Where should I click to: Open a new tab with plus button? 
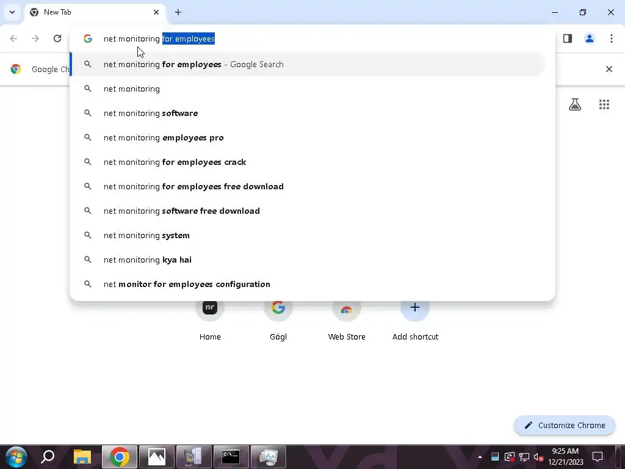(178, 12)
